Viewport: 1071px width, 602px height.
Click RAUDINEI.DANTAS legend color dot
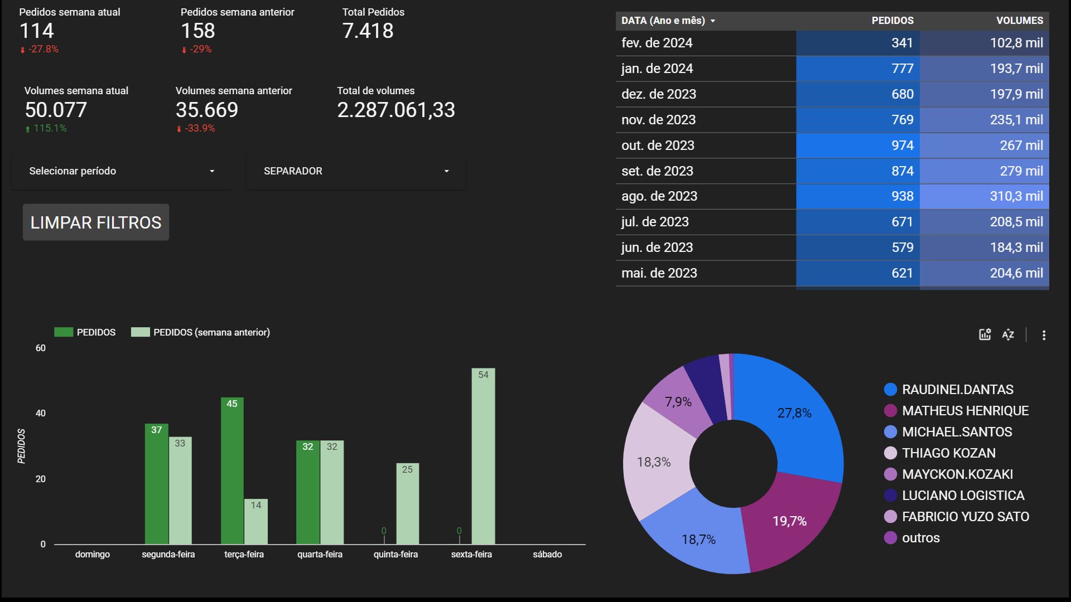(x=890, y=390)
